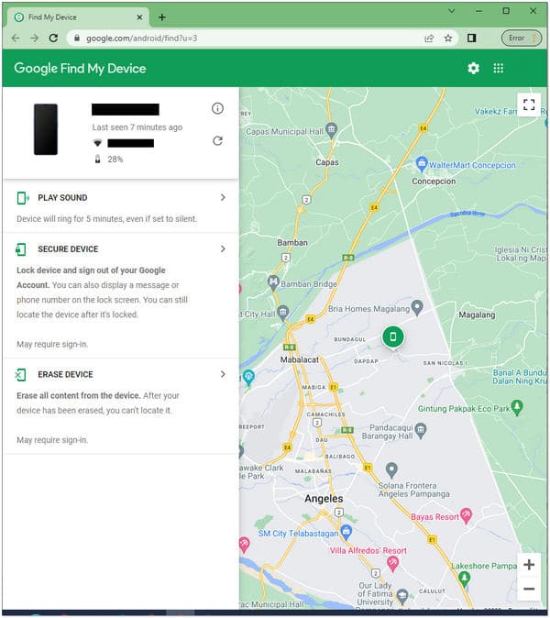This screenshot has width=550, height=618.
Task: Click the Solana Frontera map pin
Action: (x=391, y=469)
